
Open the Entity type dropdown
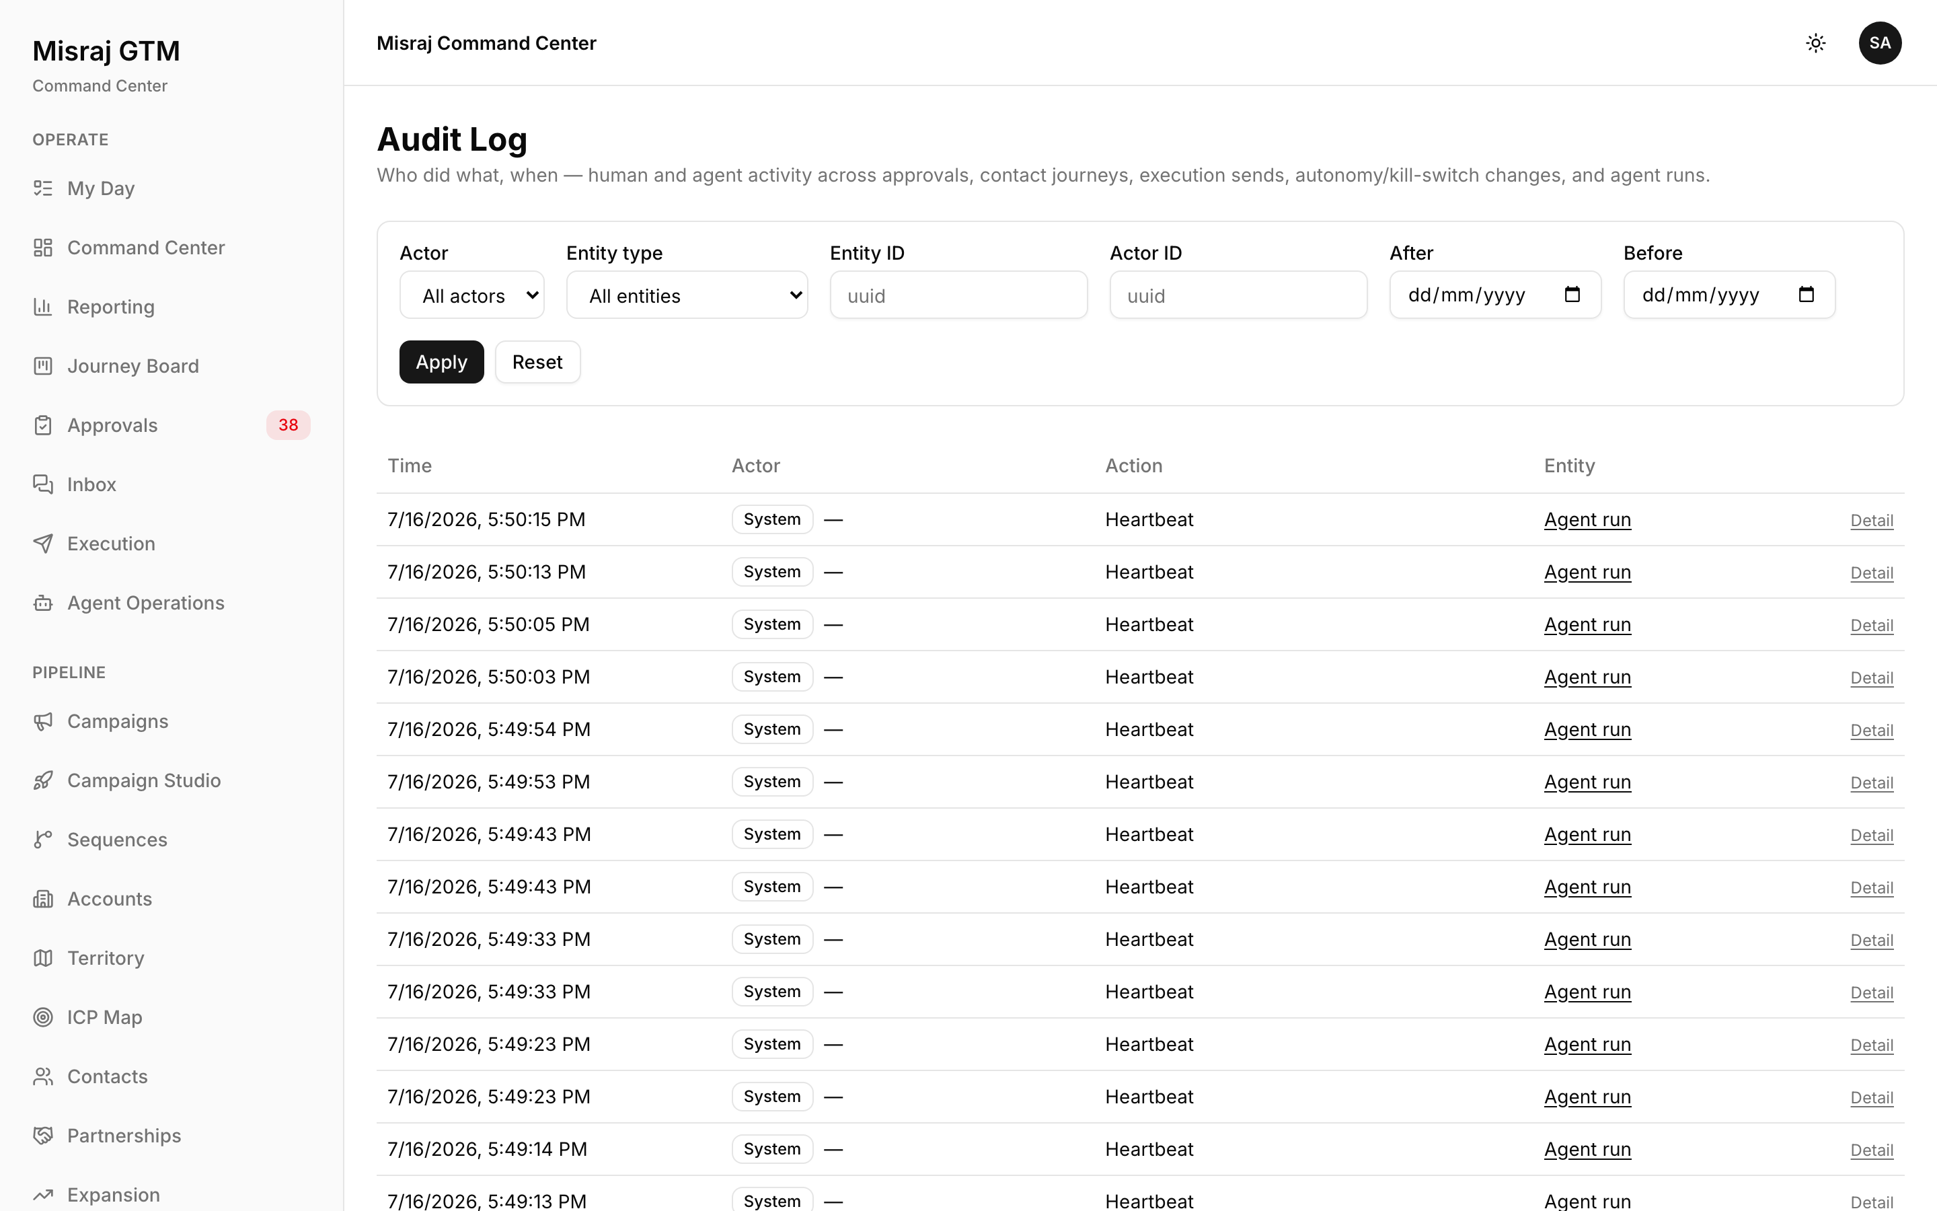click(x=687, y=295)
